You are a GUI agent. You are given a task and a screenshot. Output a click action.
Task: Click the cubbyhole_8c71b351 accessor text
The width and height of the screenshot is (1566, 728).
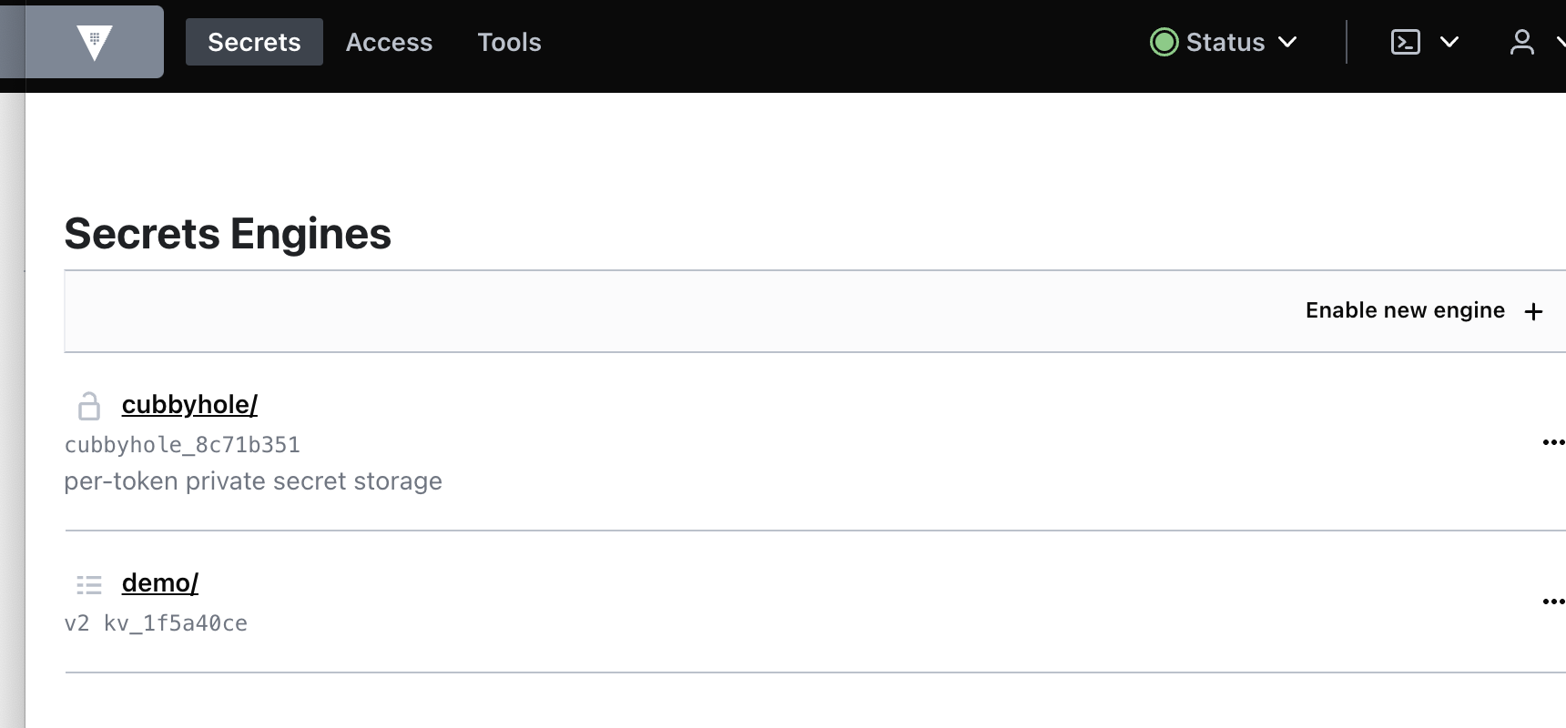pyautogui.click(x=182, y=445)
